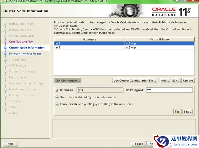Click the Hostname column header
Screen dimensions: 199x148
click(89, 39)
